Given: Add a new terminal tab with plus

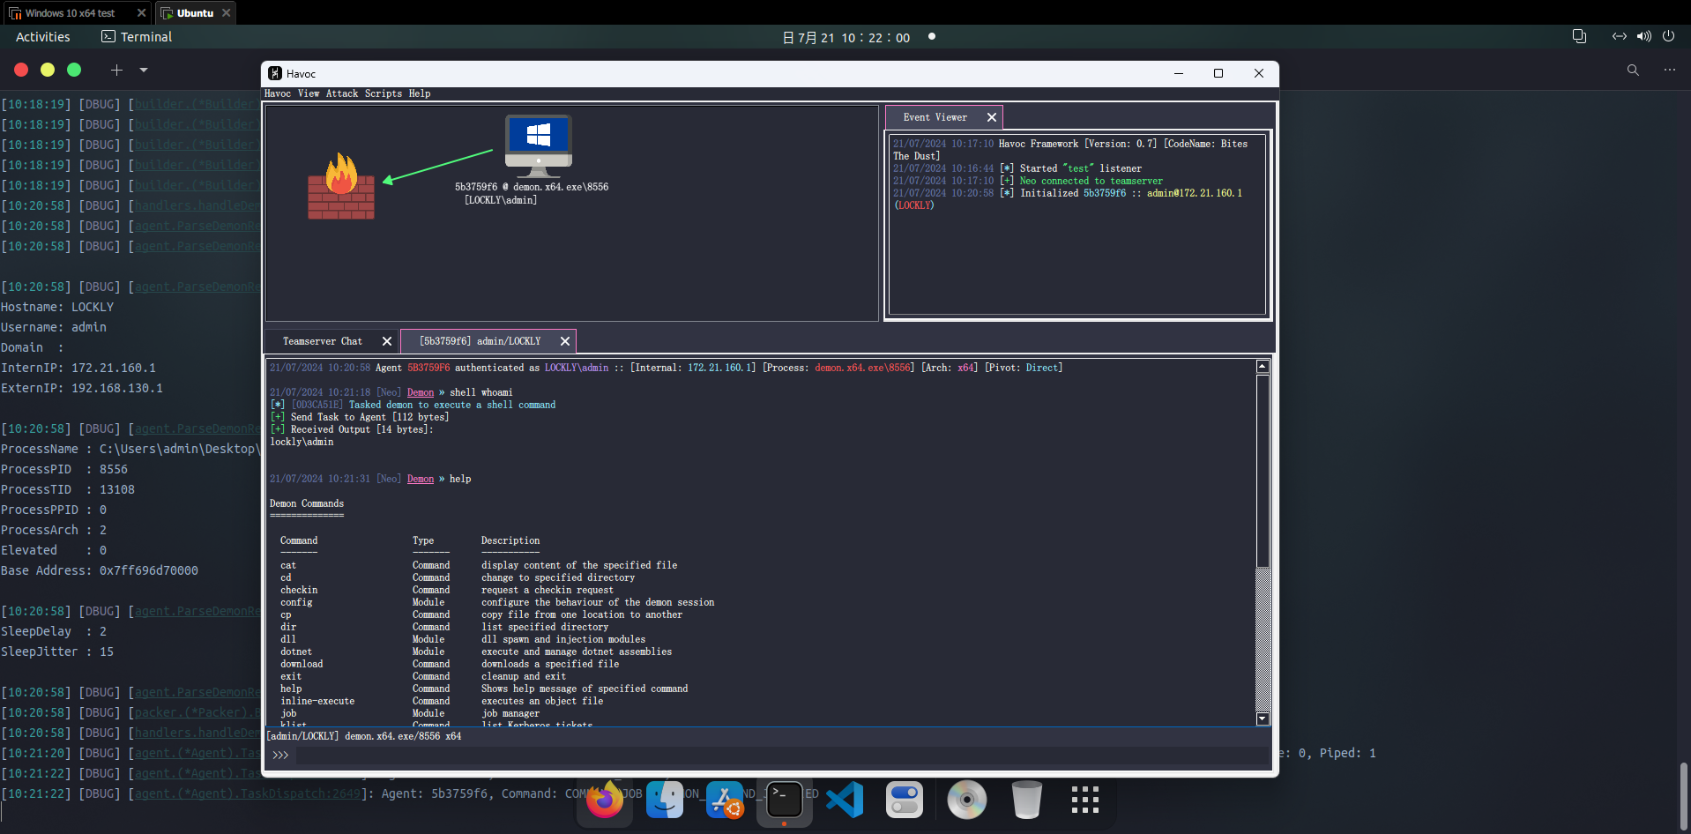Looking at the screenshot, I should (116, 70).
